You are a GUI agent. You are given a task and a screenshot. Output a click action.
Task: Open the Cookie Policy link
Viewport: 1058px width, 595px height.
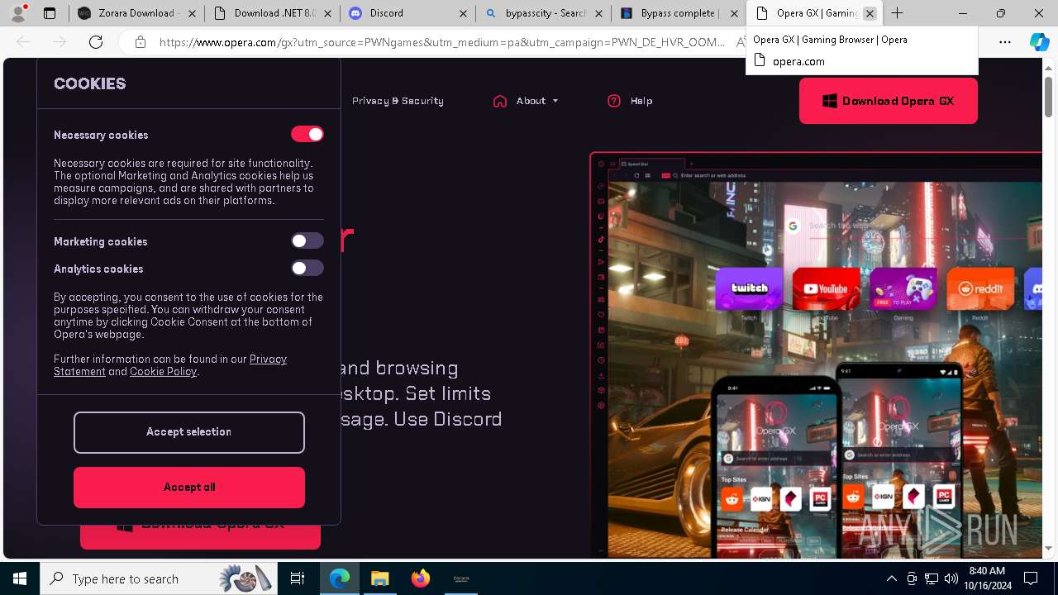163,372
